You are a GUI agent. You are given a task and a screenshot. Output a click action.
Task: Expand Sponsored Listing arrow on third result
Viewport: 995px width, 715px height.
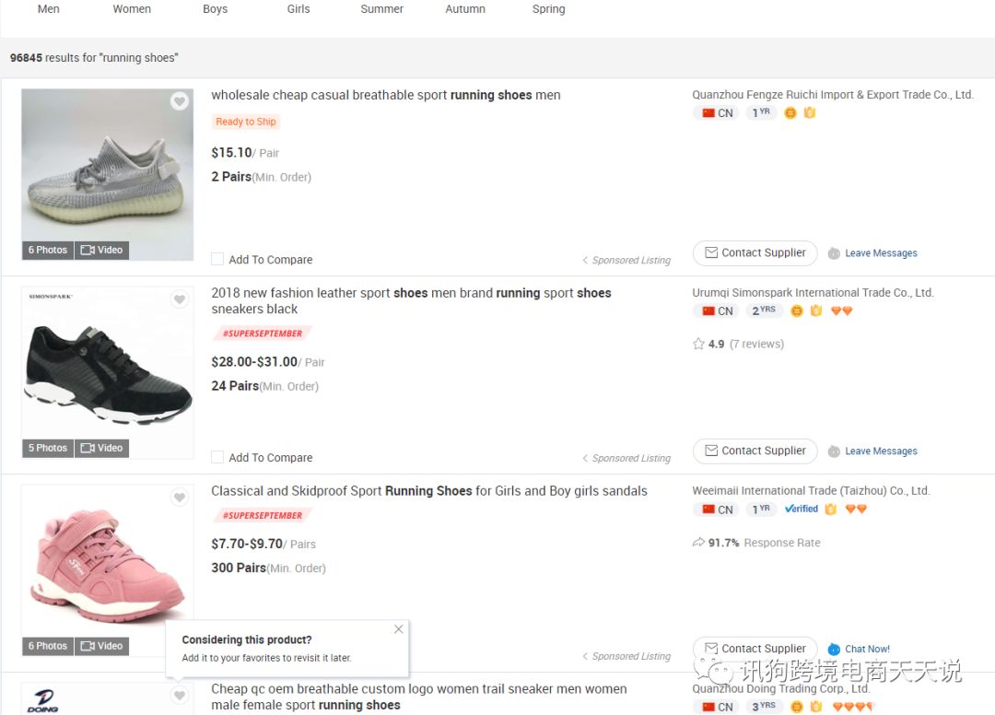pos(585,657)
